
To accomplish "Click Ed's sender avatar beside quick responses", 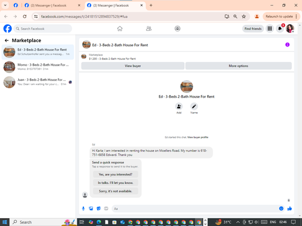I will [85, 195].
